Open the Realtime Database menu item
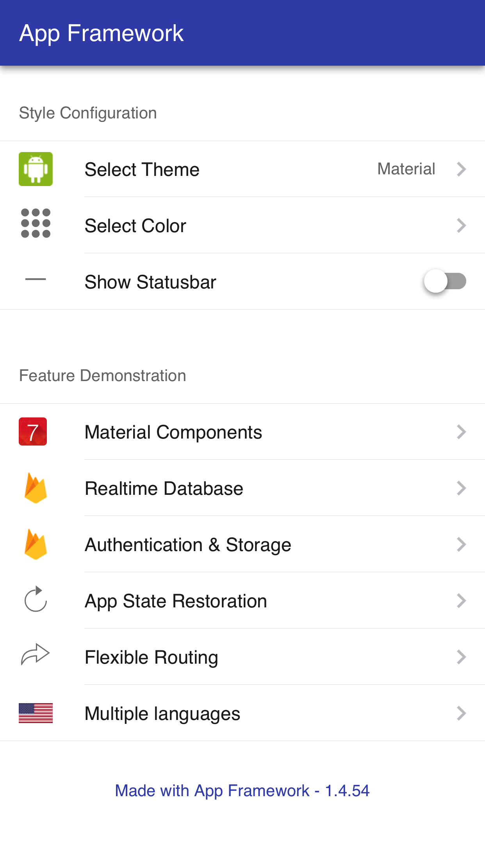The width and height of the screenshot is (485, 863). (164, 489)
